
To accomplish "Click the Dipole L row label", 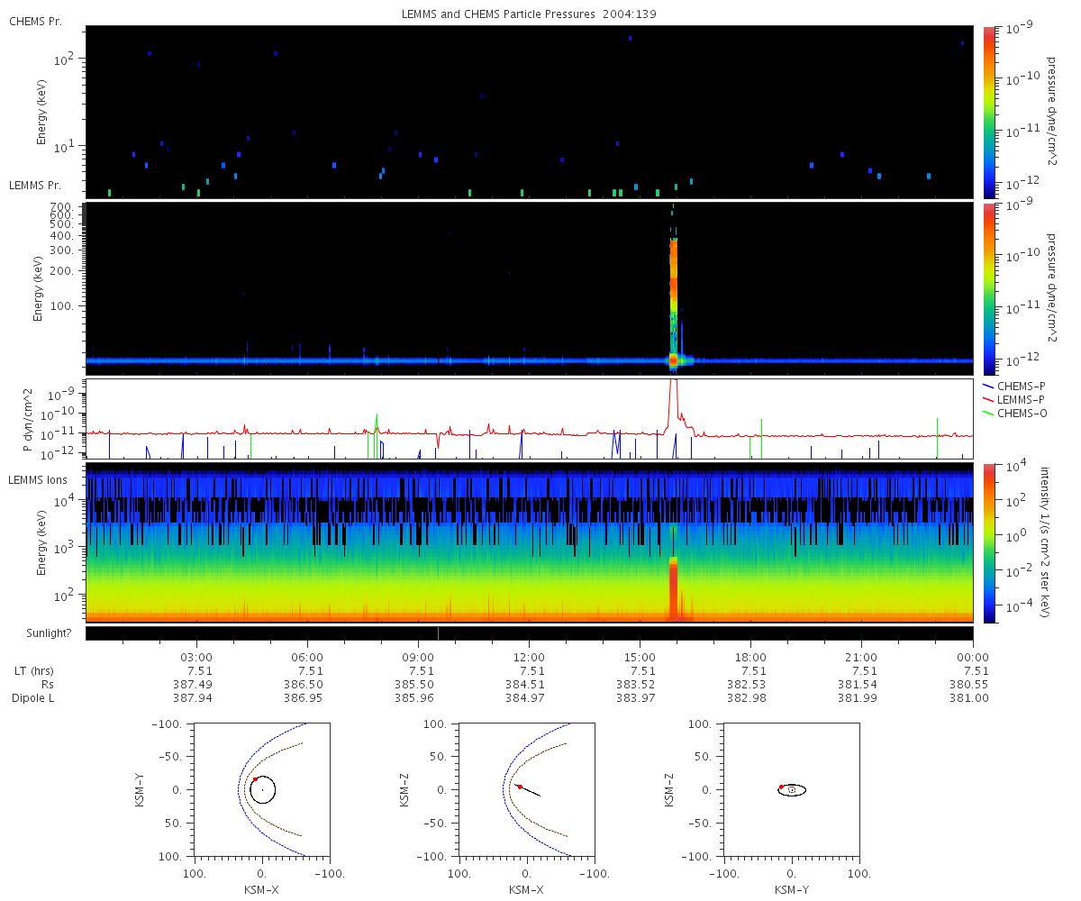I will pos(33,698).
